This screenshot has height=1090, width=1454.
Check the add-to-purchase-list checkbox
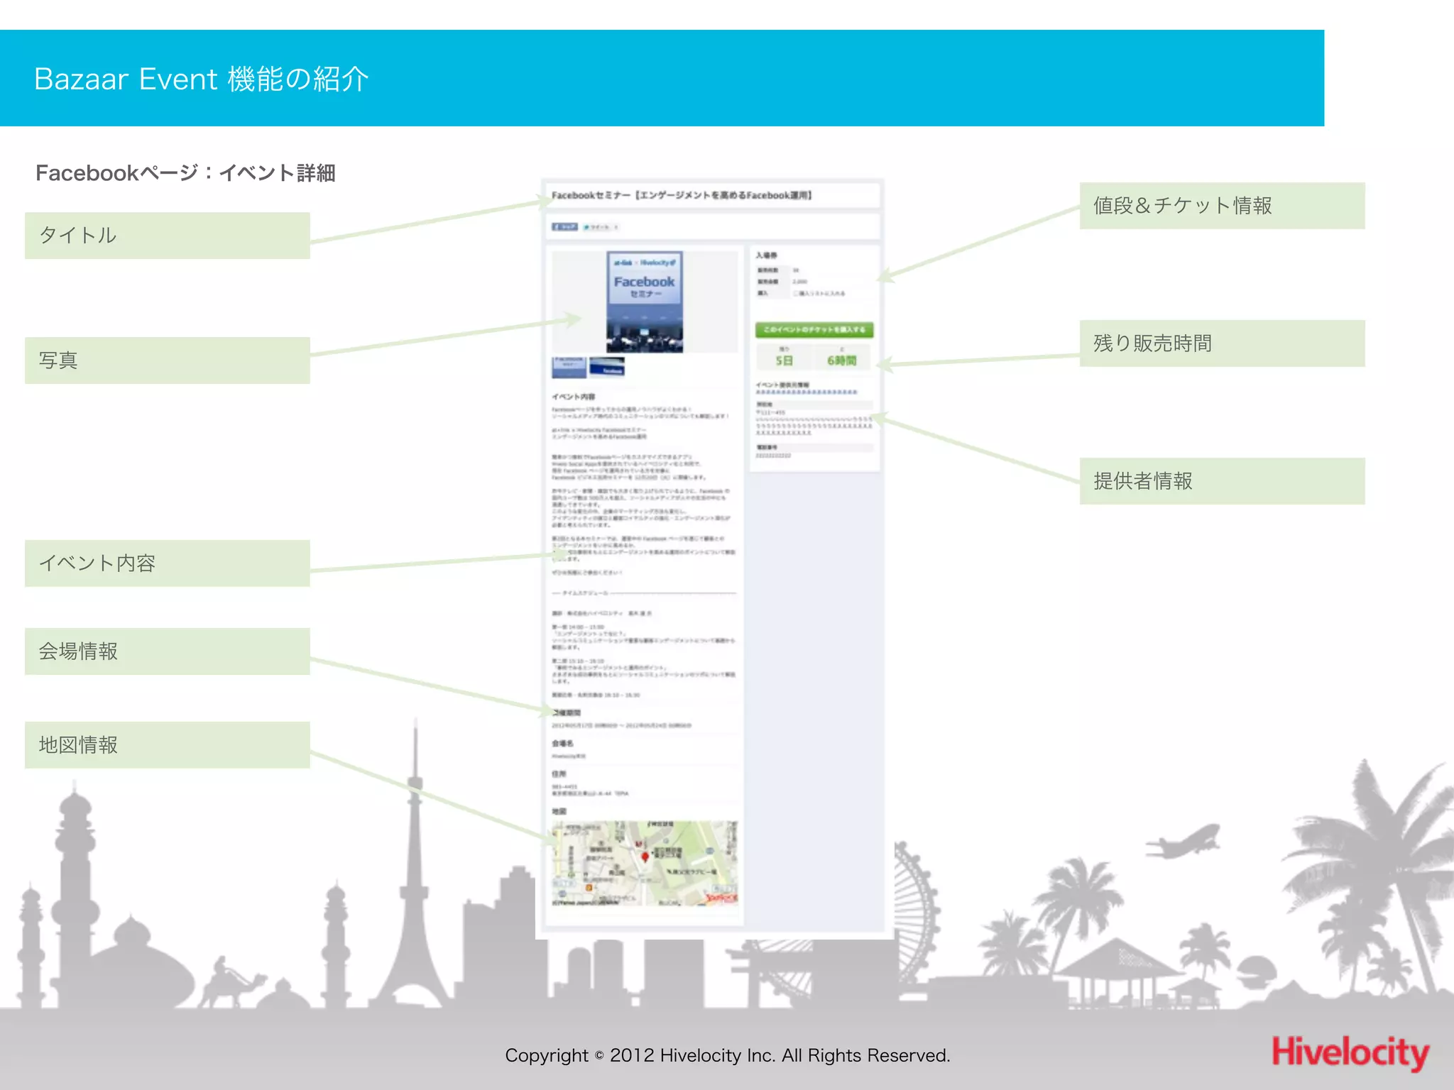tap(796, 294)
